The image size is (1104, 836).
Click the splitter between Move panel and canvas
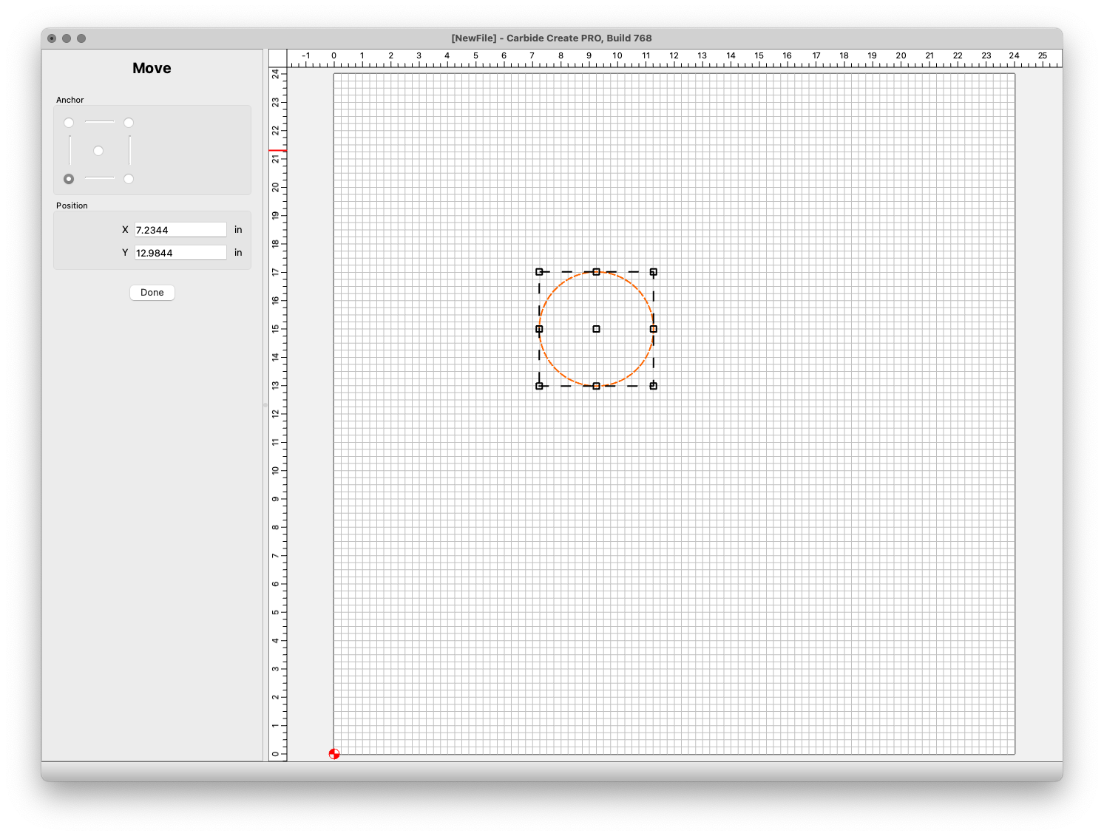265,405
